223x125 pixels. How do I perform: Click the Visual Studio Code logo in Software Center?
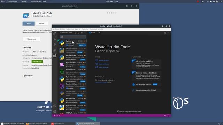tap(26, 15)
